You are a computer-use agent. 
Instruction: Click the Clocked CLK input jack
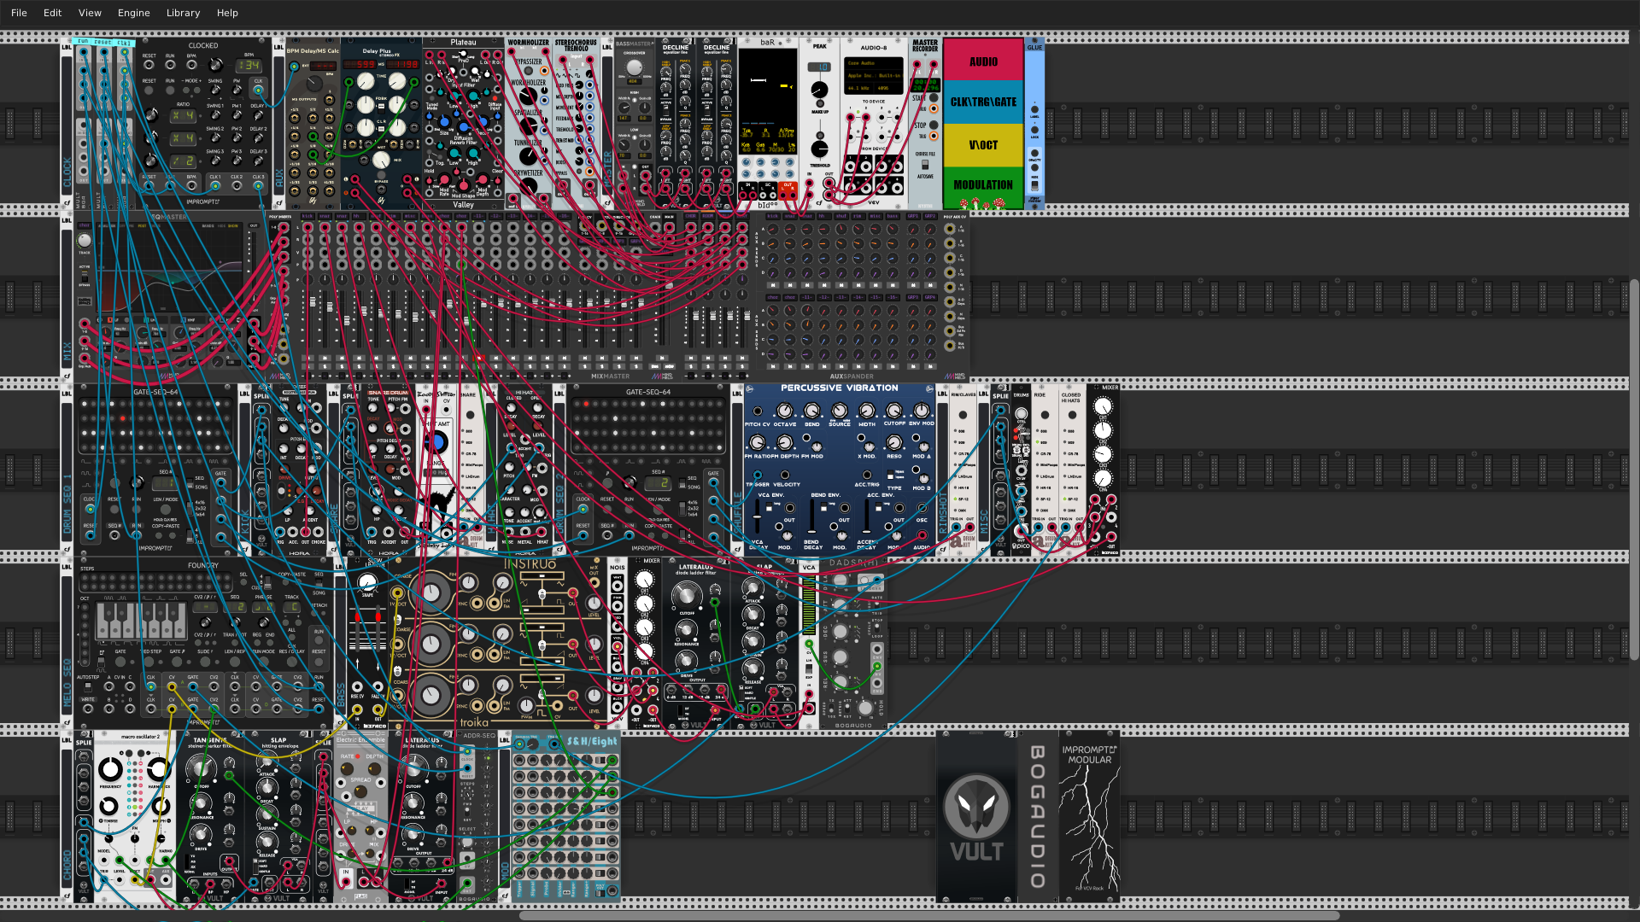click(258, 89)
